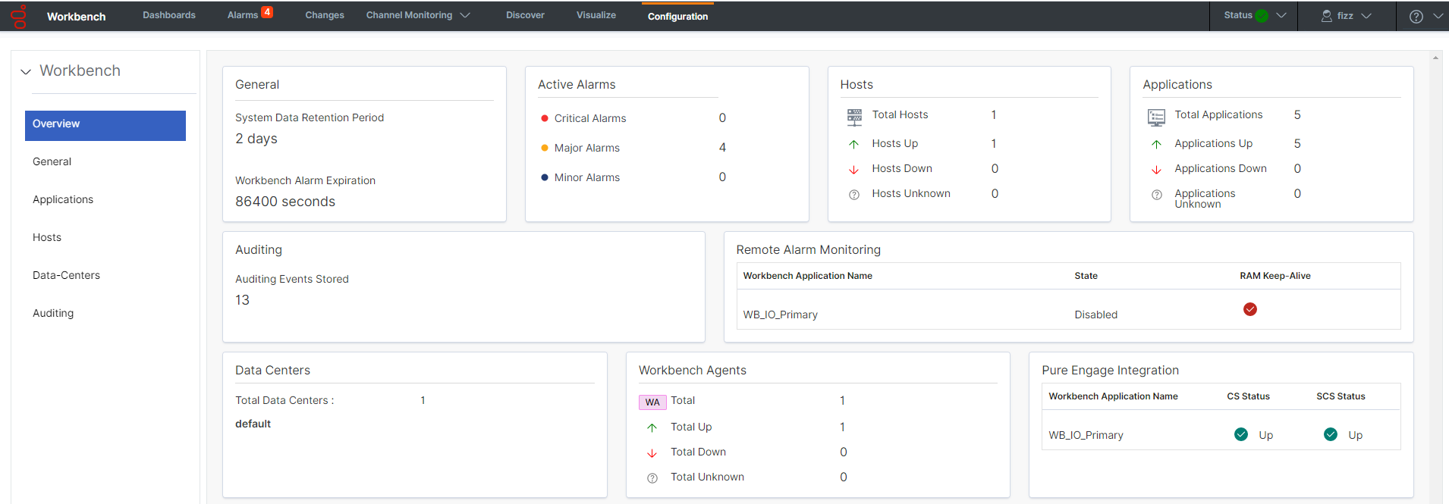
Task: Open the help question mark icon
Action: click(x=1416, y=16)
